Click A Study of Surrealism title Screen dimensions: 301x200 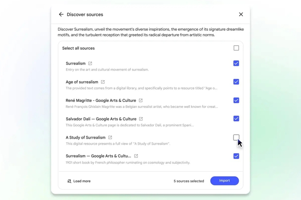(x=85, y=138)
